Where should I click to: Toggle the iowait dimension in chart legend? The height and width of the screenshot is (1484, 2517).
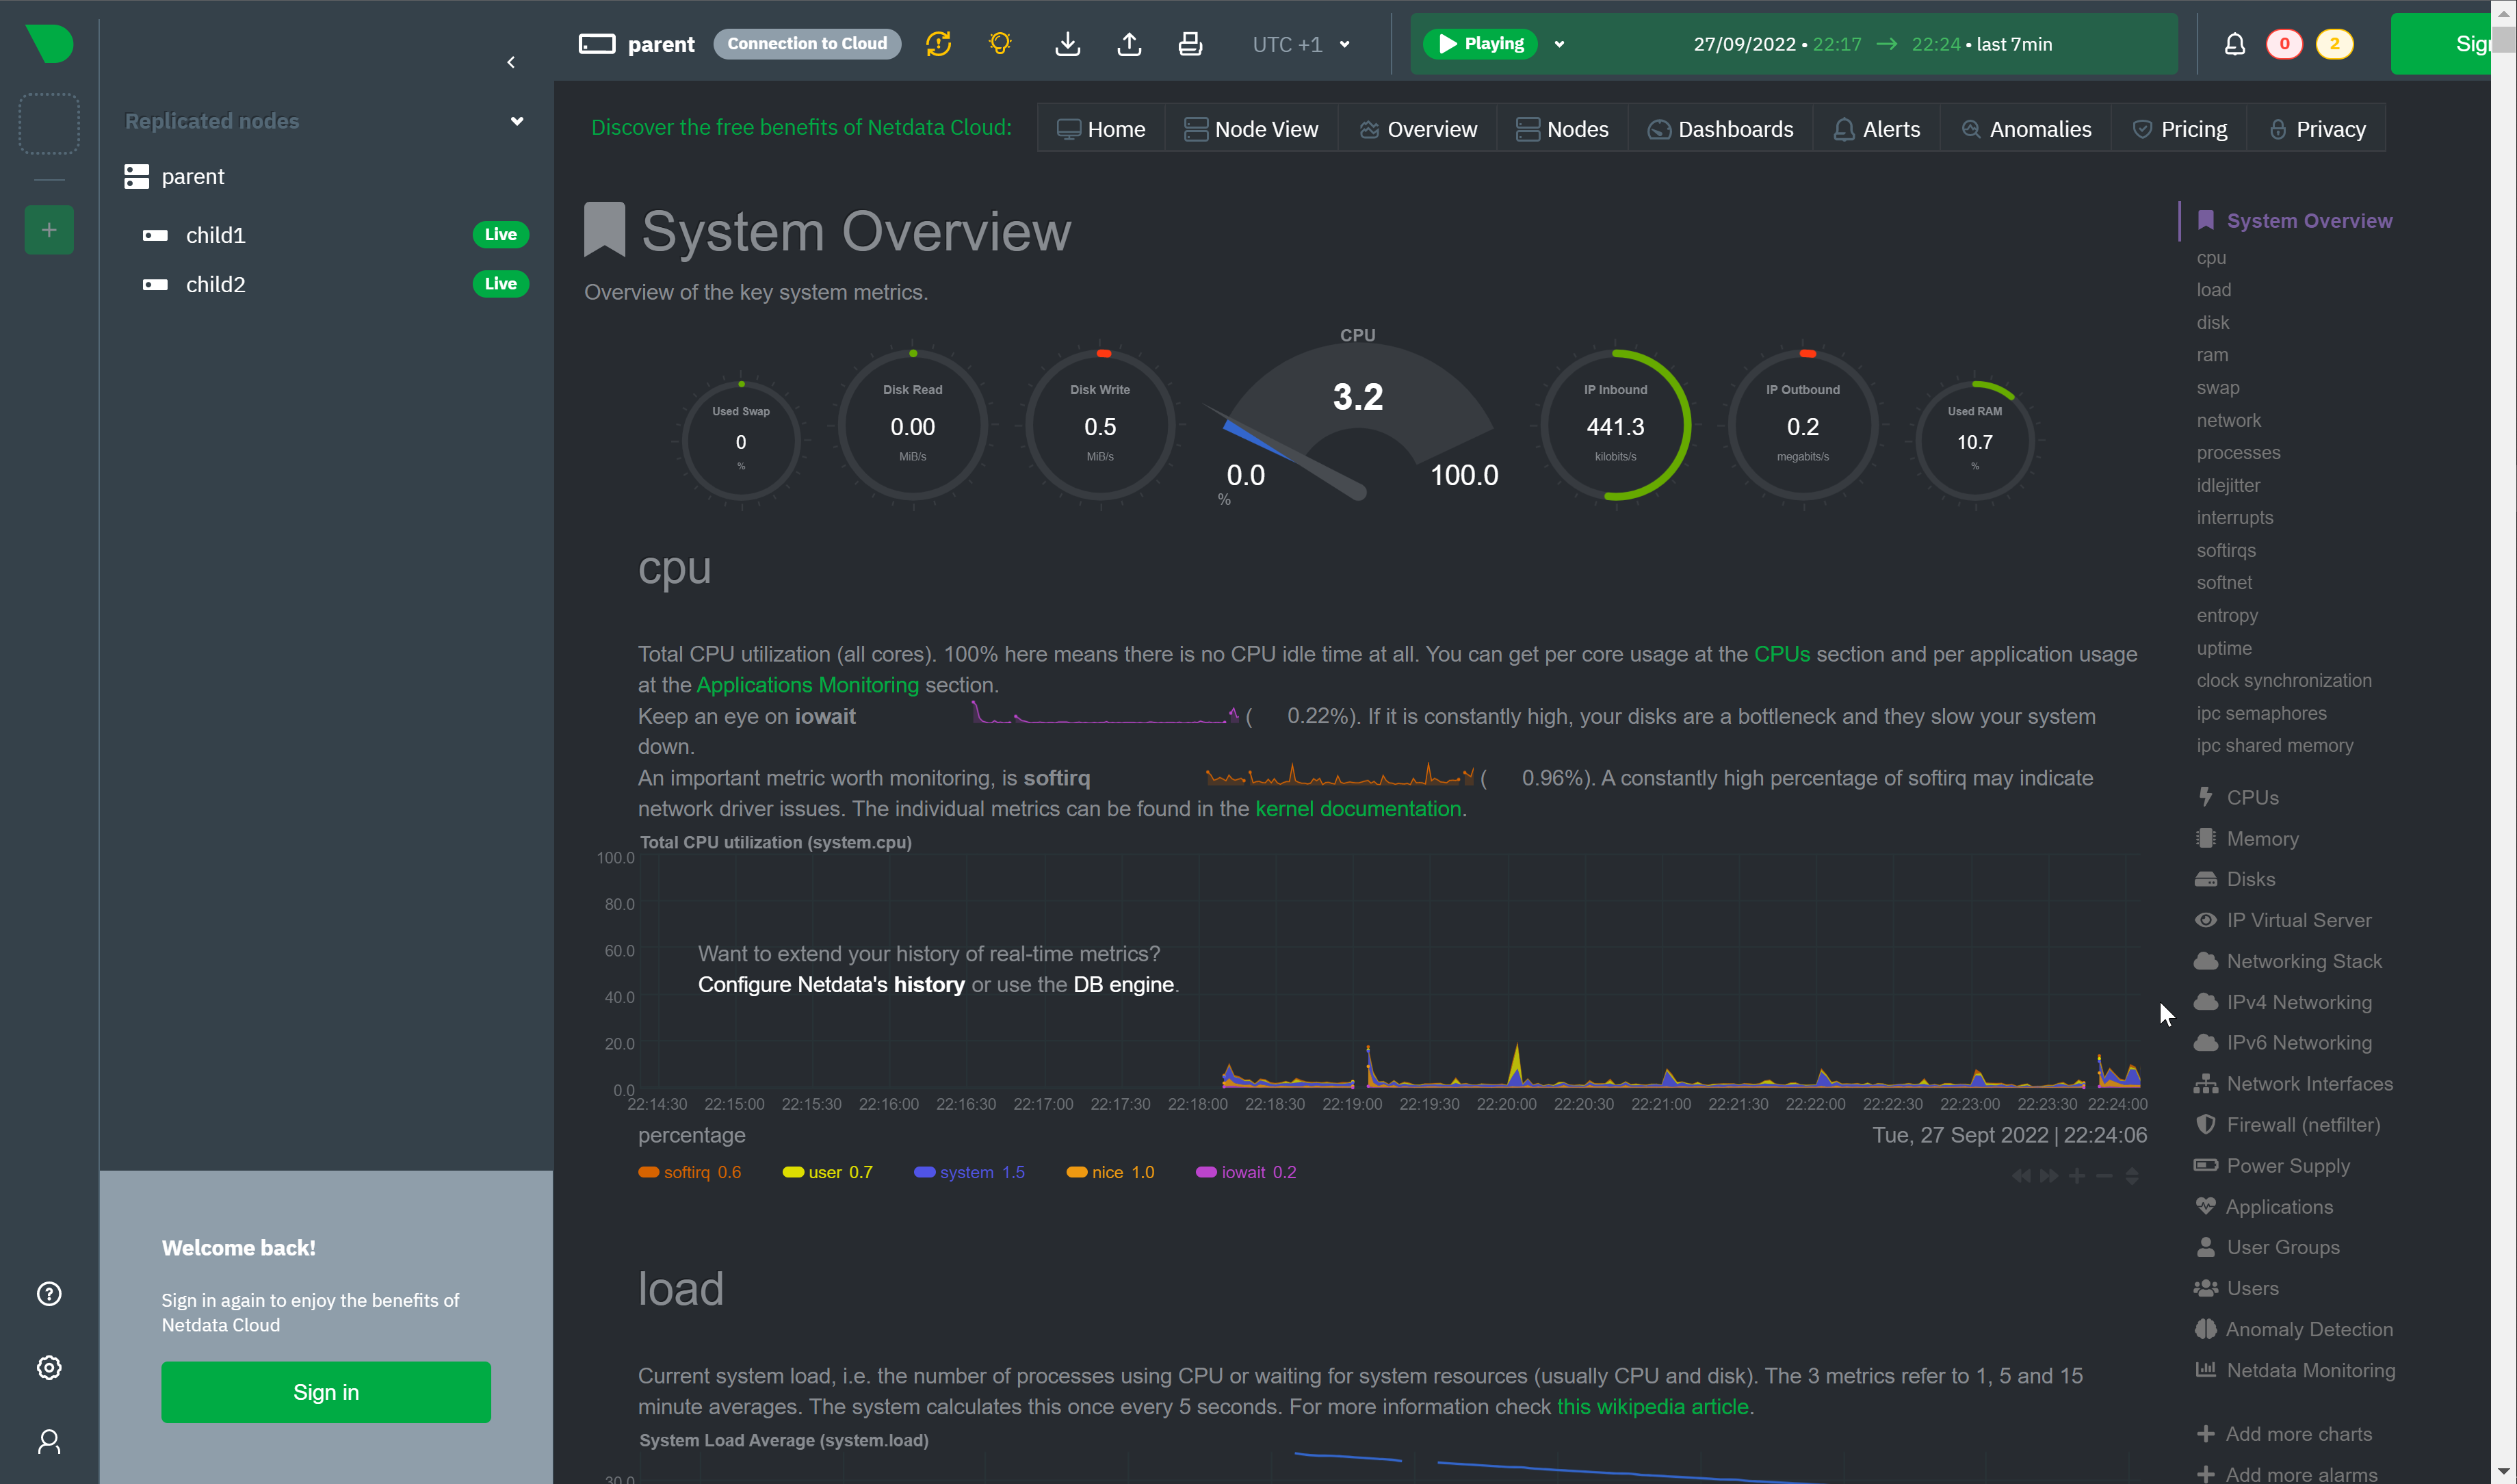coord(1247,1172)
